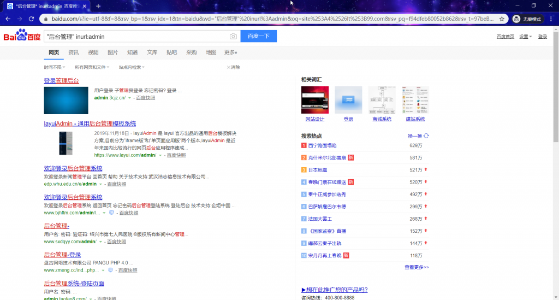Open 站点内检索 filter dropdown

click(x=132, y=67)
